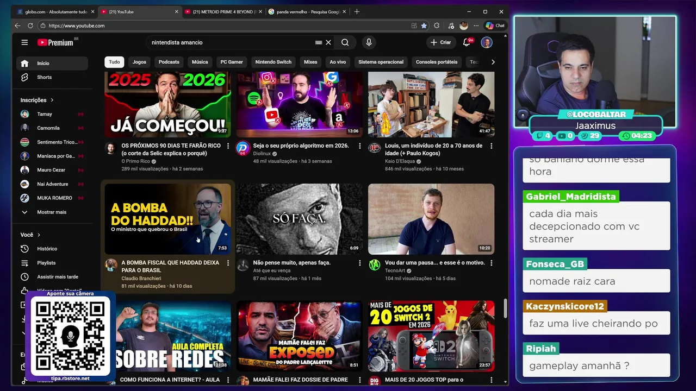Screen dimensions: 696x391
Task: Select the Podcasts filter chip
Action: (x=169, y=62)
